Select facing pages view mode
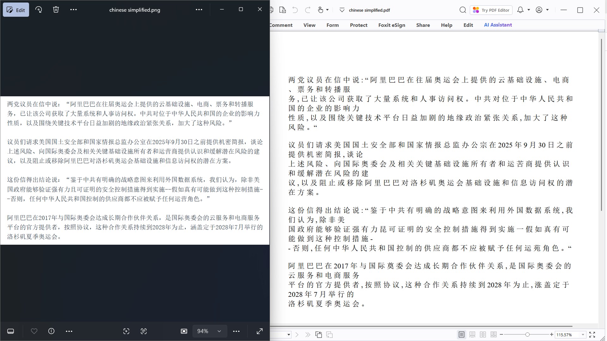Screen dimensions: 607x341 click(483, 335)
